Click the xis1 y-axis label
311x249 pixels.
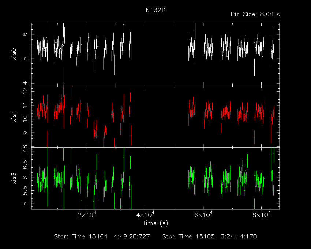tap(14, 116)
